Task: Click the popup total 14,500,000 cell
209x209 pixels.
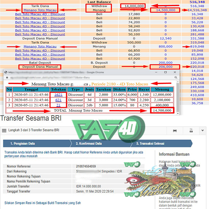Action: [162, 110]
